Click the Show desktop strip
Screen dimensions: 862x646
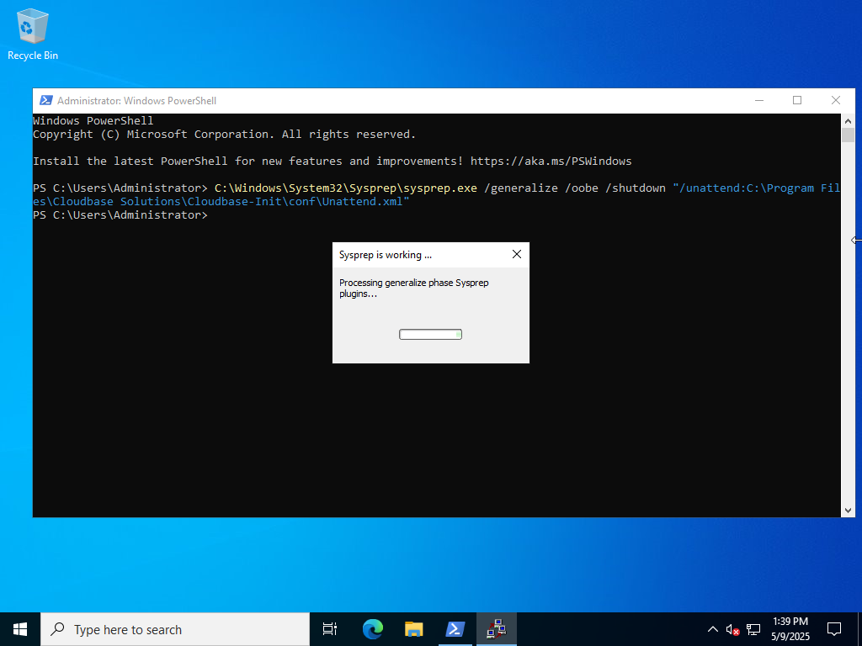point(859,629)
